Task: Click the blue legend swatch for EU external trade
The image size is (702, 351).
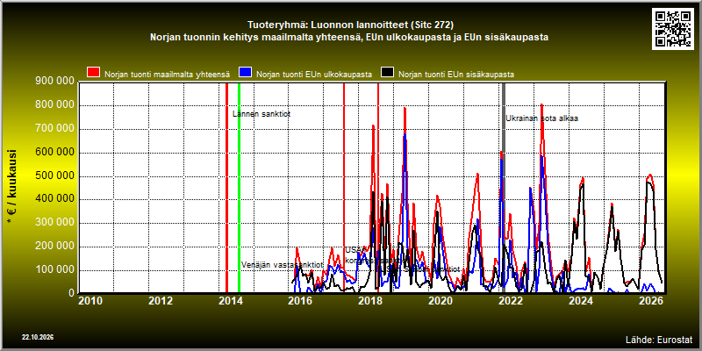Action: (246, 73)
